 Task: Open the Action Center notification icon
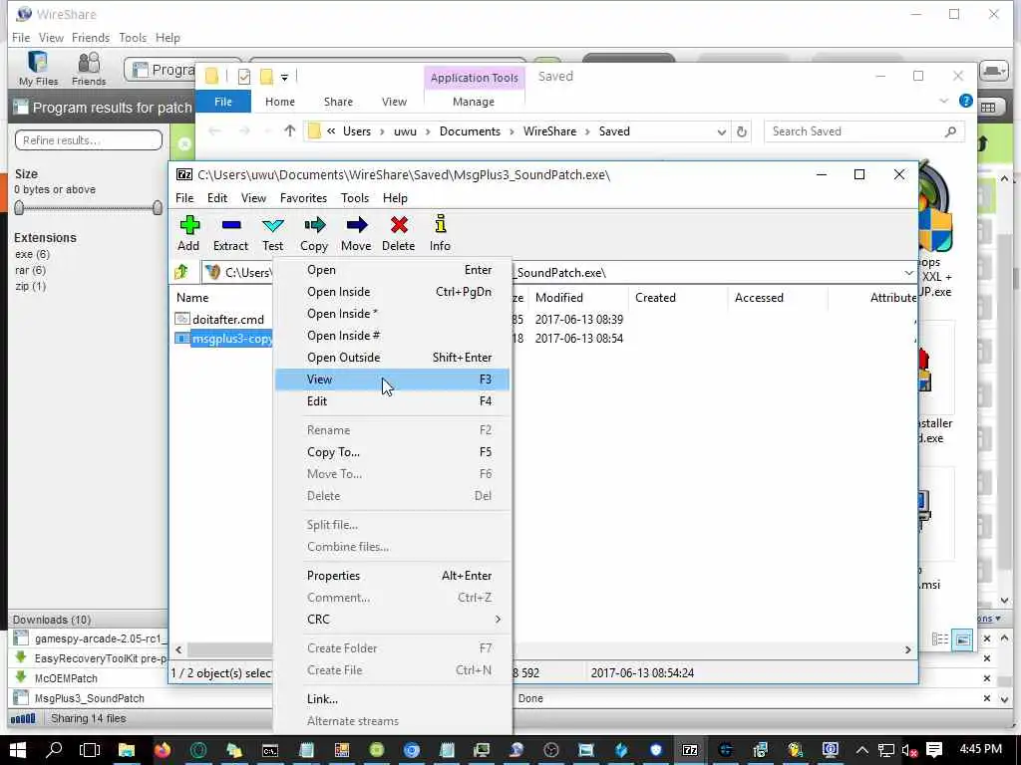click(x=934, y=750)
